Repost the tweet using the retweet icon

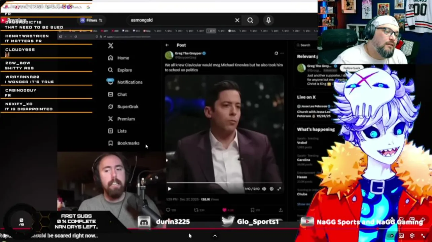196,210
